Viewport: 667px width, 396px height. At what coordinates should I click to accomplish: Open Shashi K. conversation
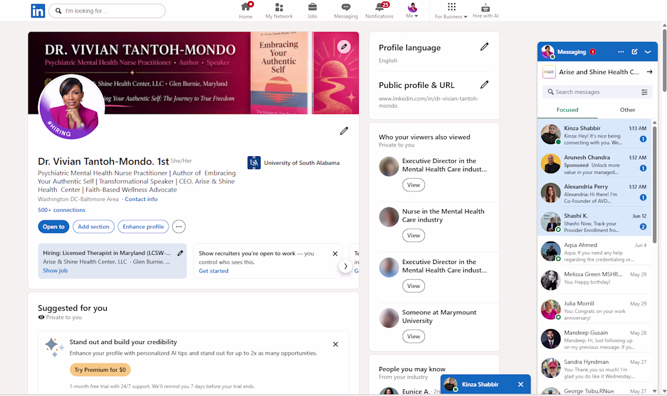click(594, 223)
